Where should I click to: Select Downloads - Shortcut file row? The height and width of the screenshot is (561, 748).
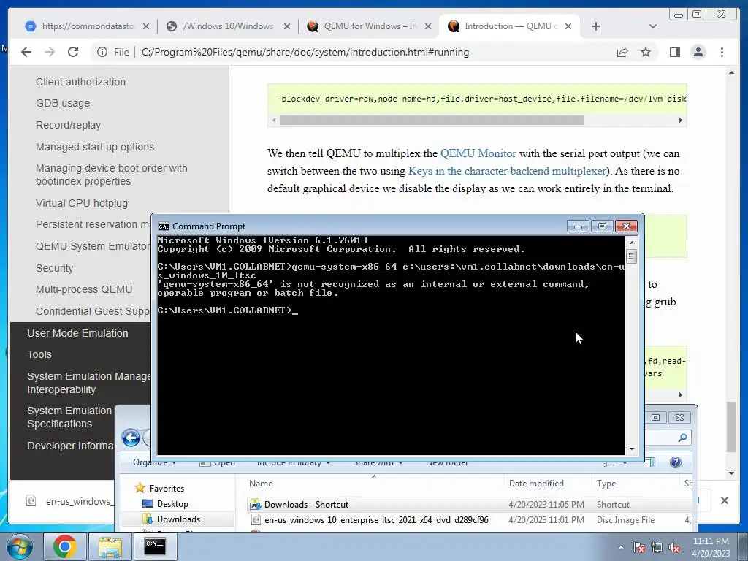pyautogui.click(x=470, y=505)
